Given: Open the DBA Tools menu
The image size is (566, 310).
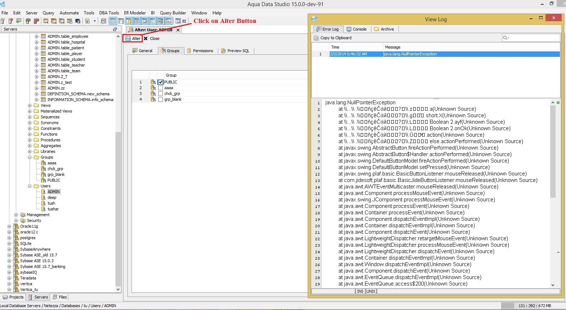Looking at the screenshot, I should coord(109,13).
